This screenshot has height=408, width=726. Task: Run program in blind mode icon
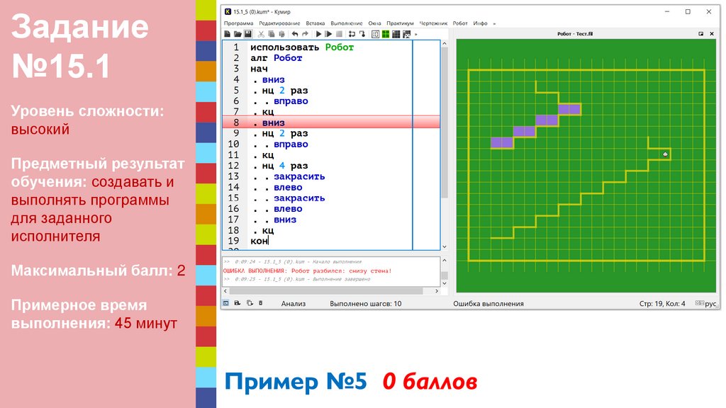coord(329,34)
